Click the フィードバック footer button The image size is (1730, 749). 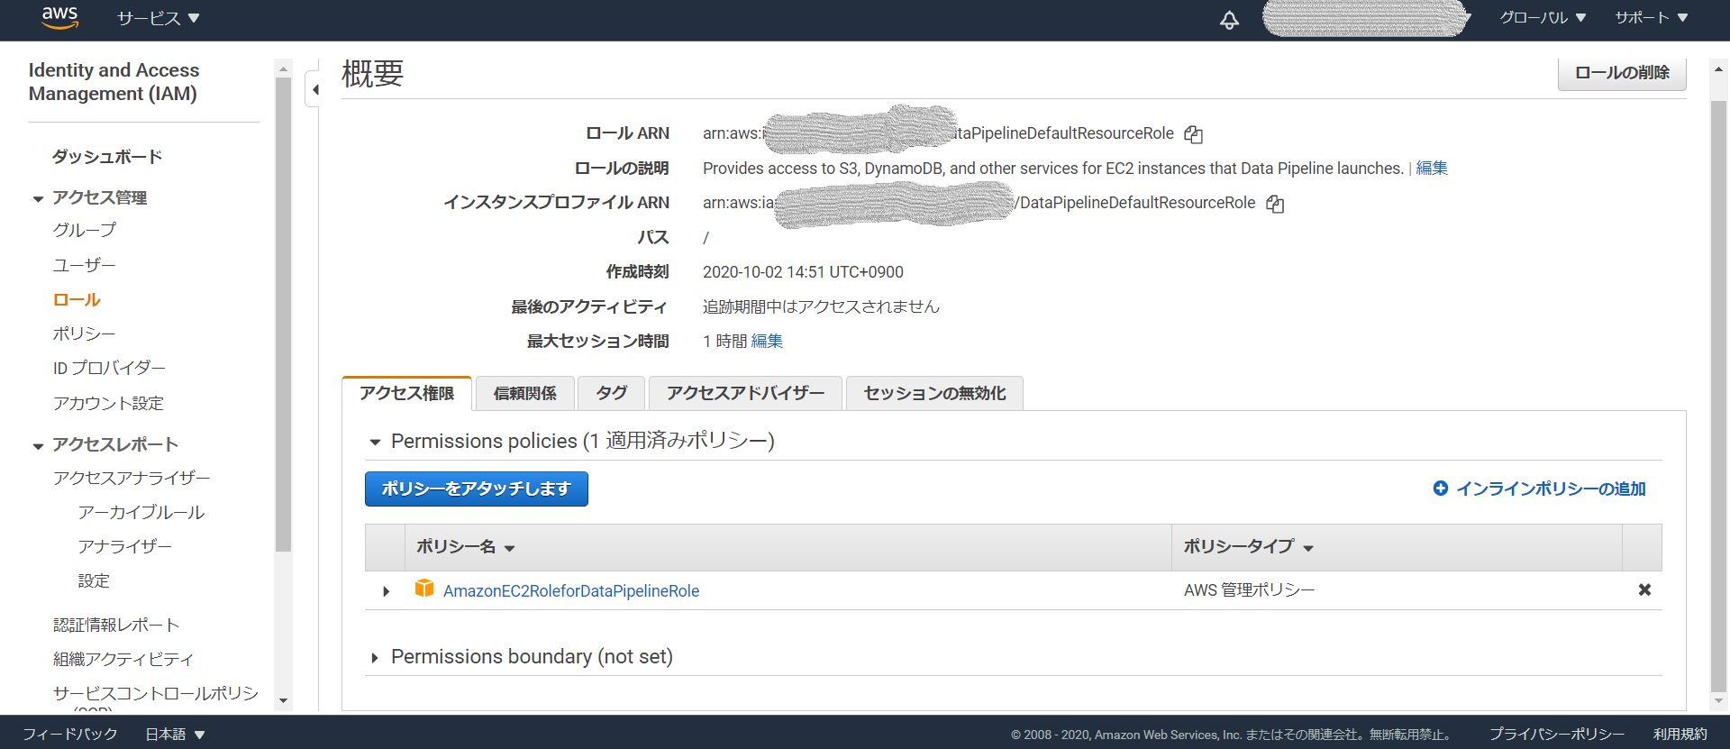[x=70, y=735]
